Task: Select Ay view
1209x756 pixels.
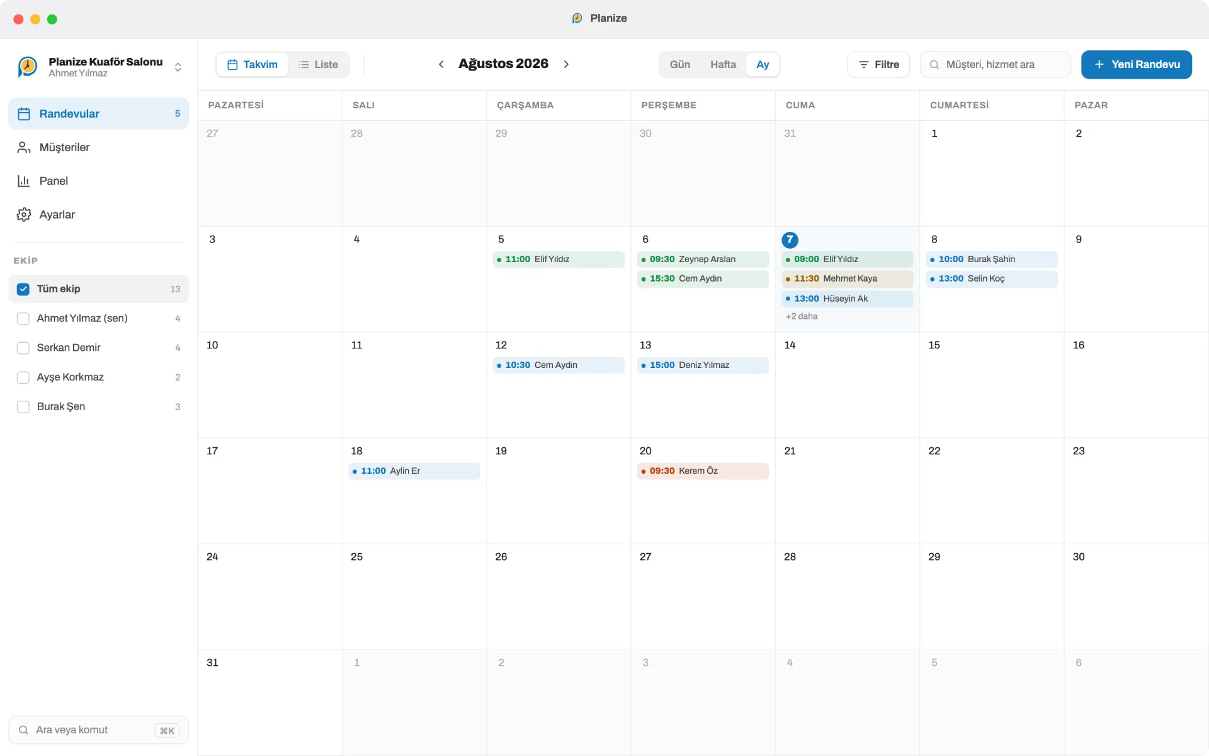Action: click(x=763, y=64)
